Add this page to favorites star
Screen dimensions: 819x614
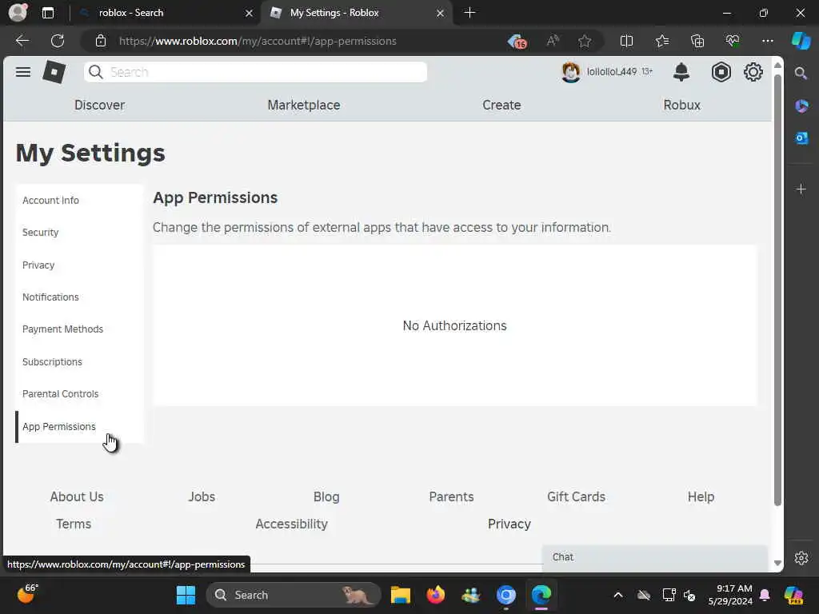pyautogui.click(x=585, y=41)
